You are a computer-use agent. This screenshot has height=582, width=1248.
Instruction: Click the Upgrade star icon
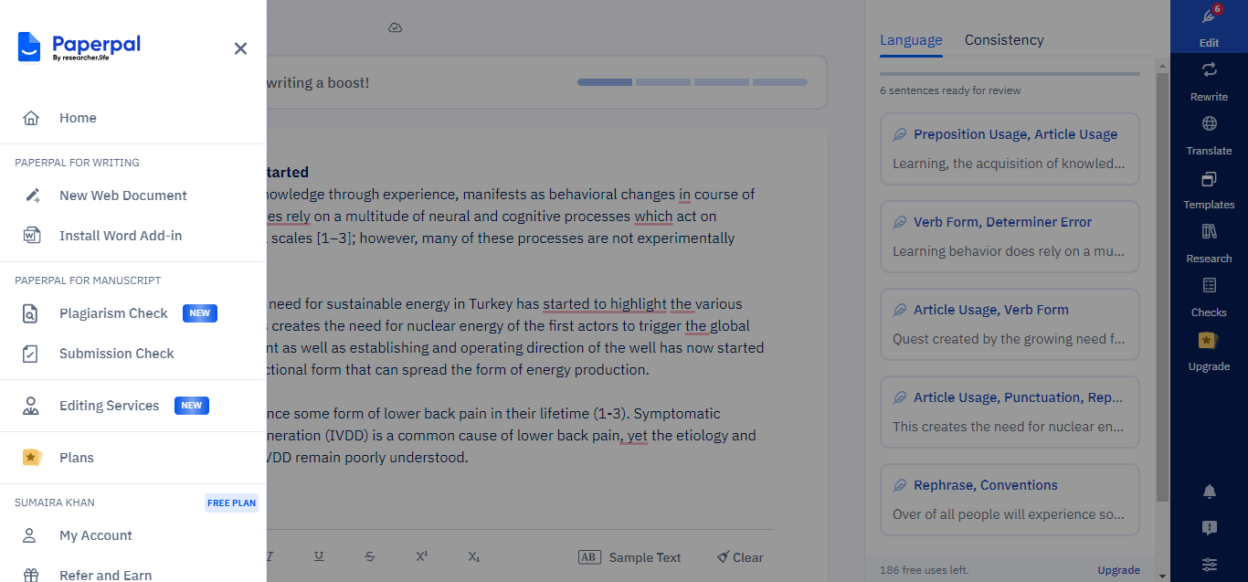pyautogui.click(x=1209, y=341)
